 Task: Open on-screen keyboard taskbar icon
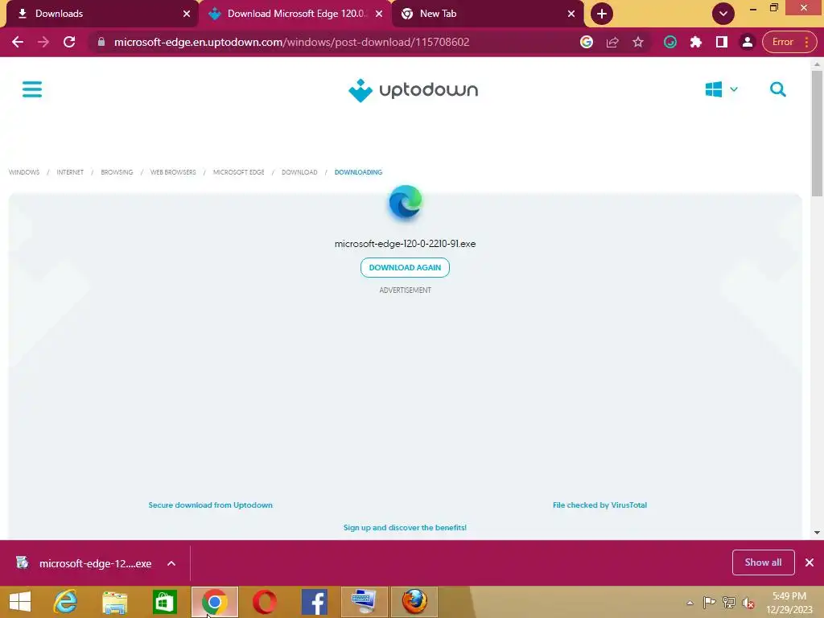pos(365,602)
